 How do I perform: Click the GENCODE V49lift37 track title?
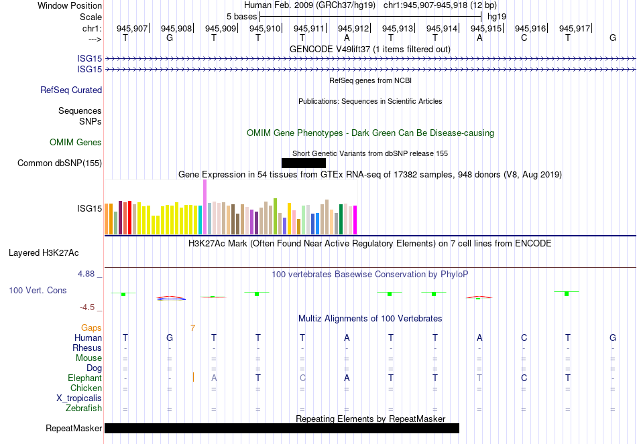point(369,49)
